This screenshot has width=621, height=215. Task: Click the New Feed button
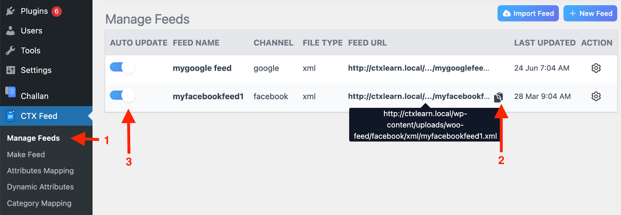590,14
